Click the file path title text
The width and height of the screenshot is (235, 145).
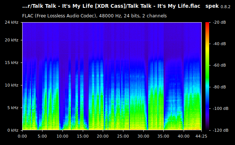click(x=111, y=6)
